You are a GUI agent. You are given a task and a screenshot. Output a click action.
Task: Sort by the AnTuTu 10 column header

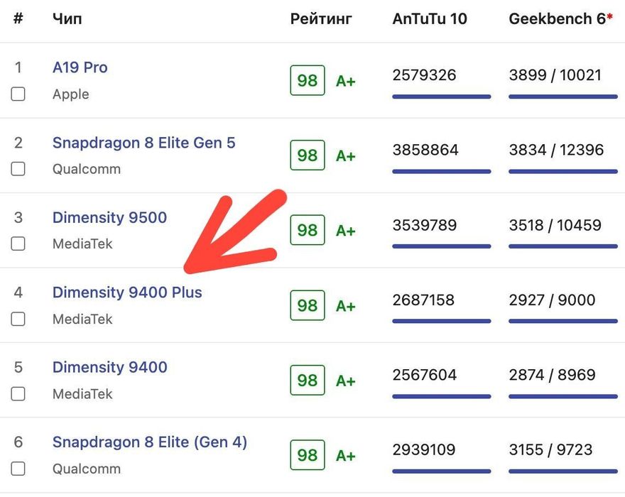click(x=430, y=19)
